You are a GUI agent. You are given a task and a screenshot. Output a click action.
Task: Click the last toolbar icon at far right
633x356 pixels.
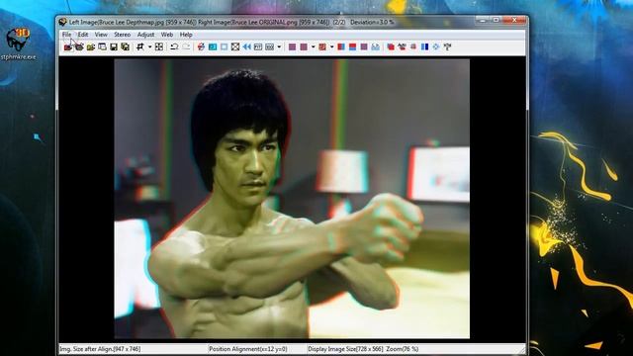click(447, 47)
